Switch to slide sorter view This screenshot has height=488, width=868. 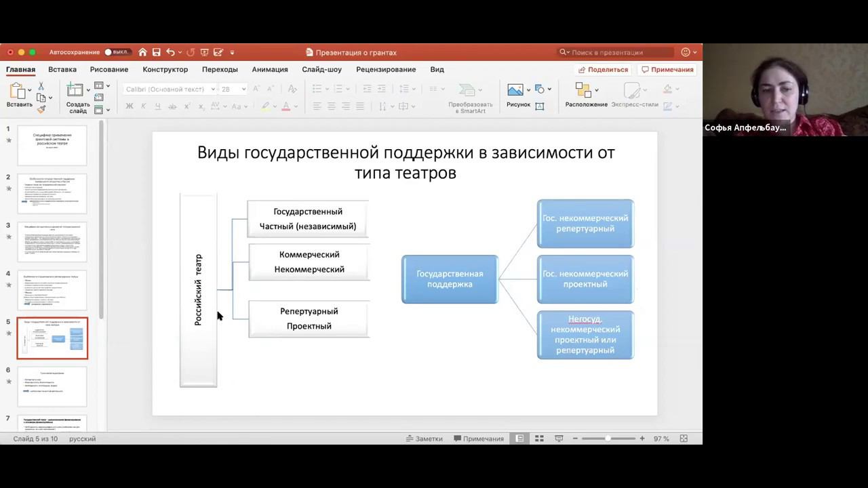[539, 439]
